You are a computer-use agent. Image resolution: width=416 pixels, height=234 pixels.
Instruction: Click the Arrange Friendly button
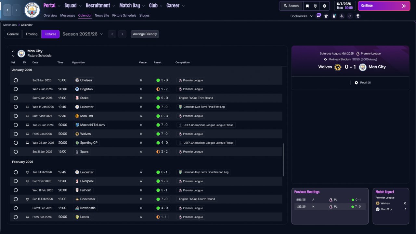point(145,34)
